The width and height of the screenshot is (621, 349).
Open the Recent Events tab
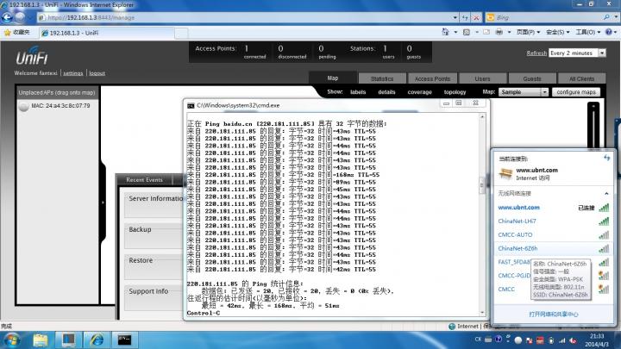tap(145, 179)
